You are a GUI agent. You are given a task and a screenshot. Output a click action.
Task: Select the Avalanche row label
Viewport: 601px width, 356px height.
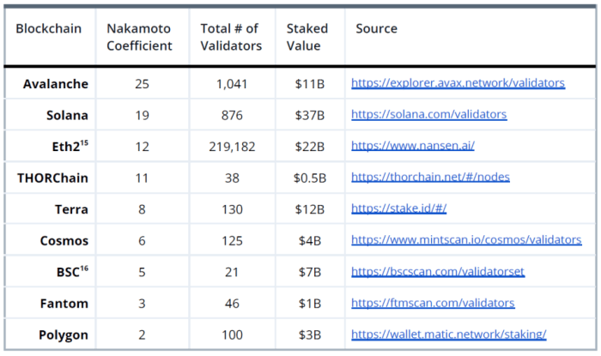tap(56, 84)
